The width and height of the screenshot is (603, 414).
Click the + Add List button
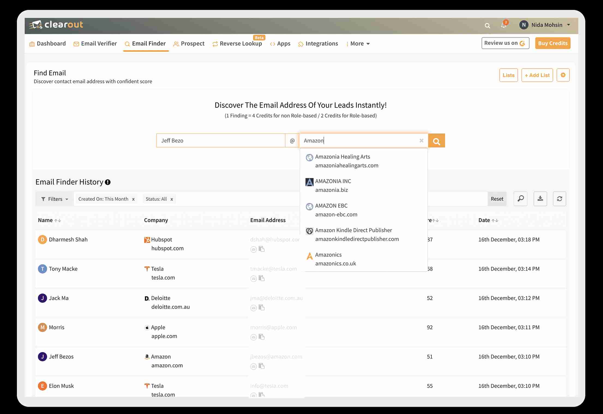tap(537, 75)
